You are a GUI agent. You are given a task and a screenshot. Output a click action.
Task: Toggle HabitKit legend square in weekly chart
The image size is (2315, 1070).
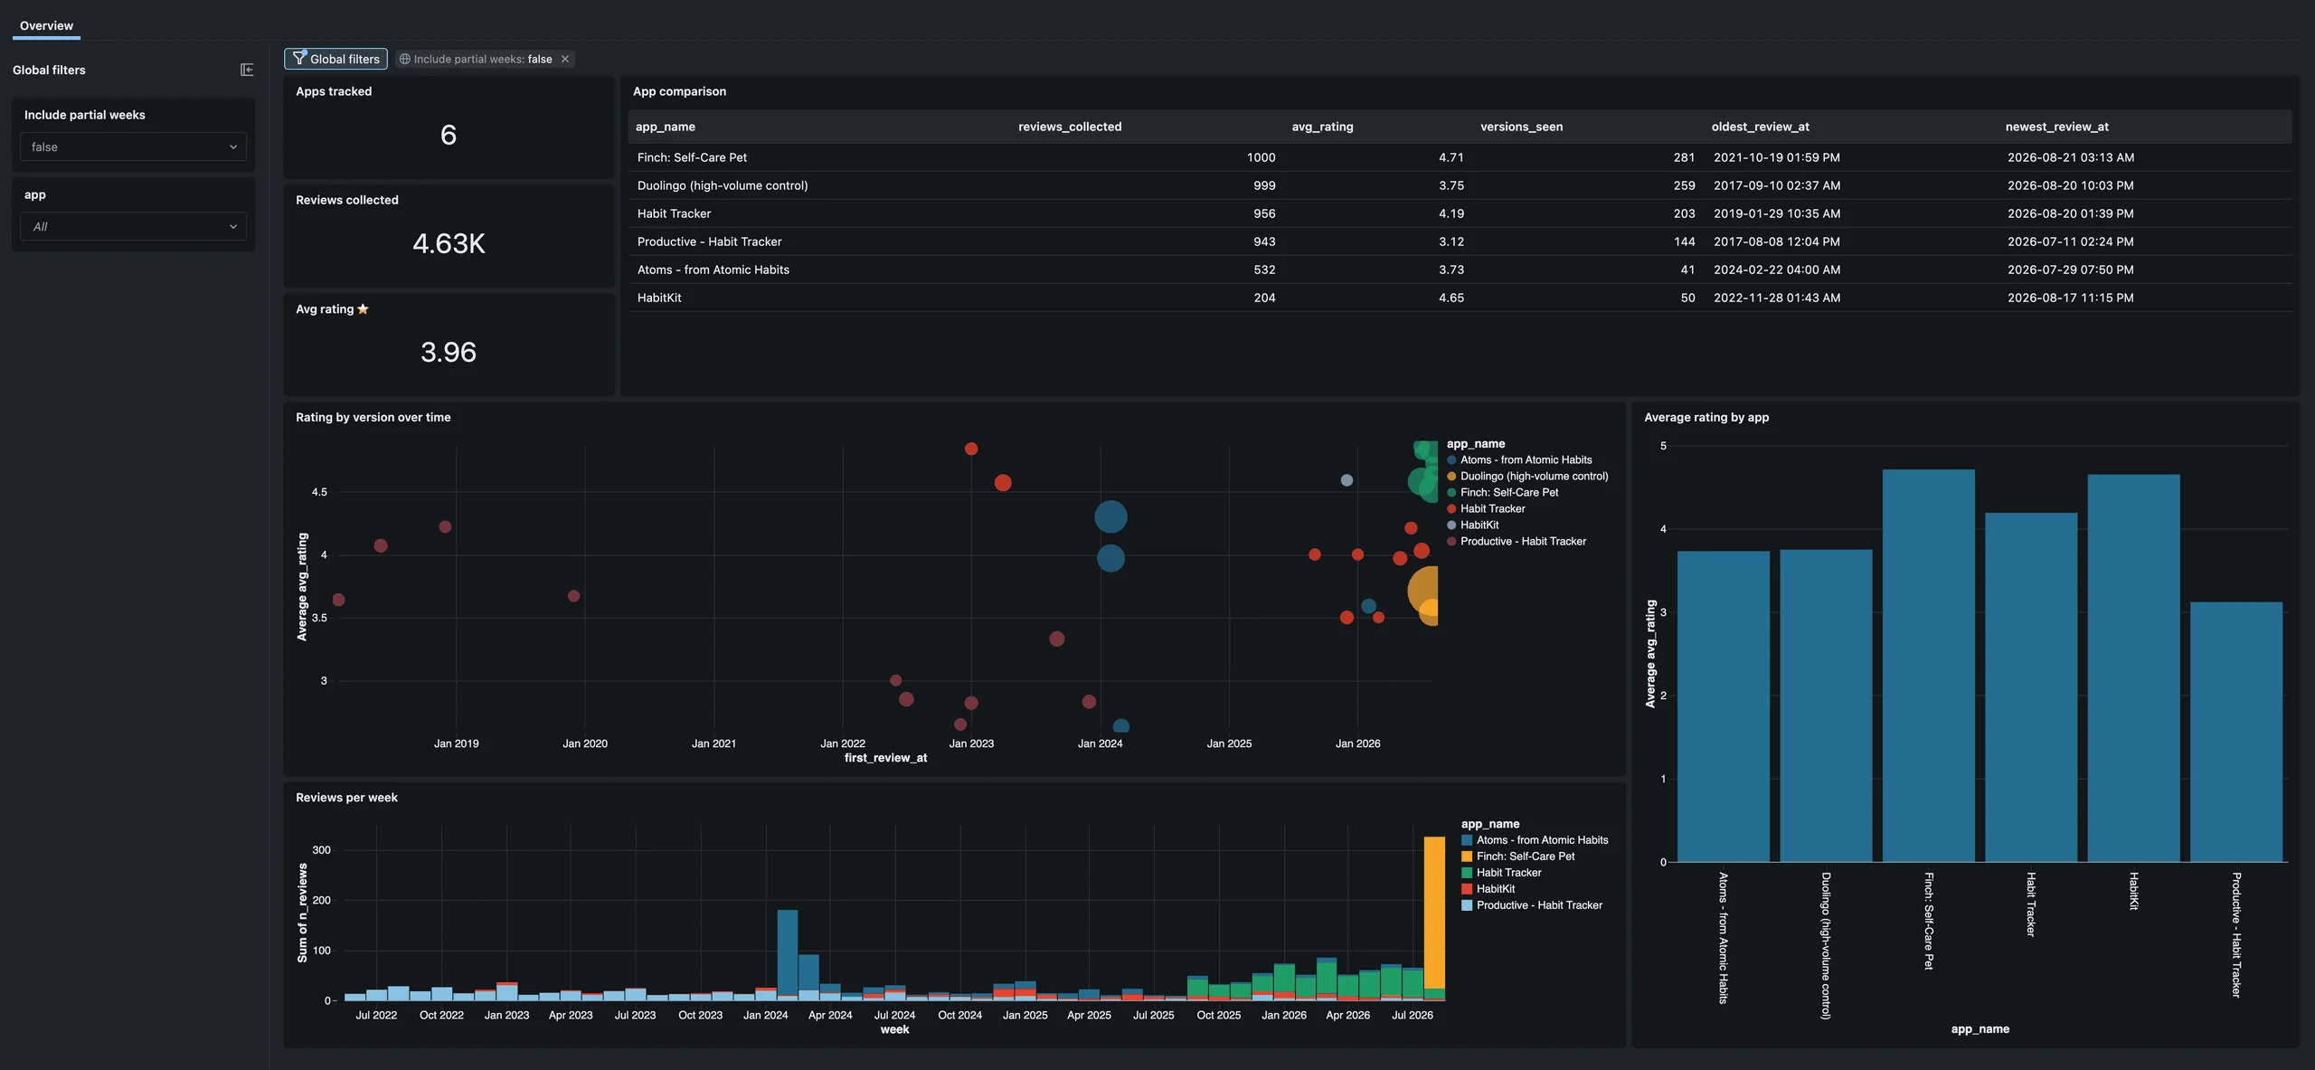1467,889
